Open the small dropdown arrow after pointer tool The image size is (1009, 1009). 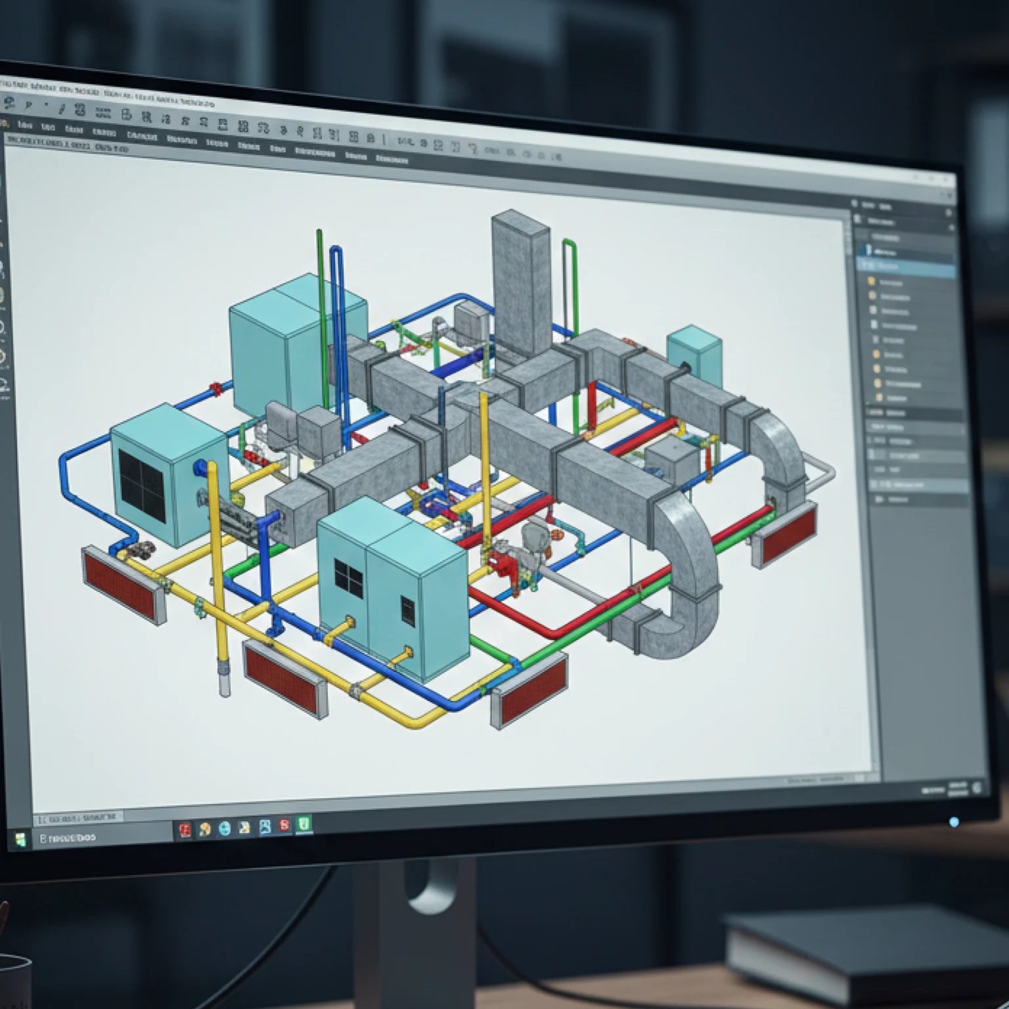click(46, 106)
